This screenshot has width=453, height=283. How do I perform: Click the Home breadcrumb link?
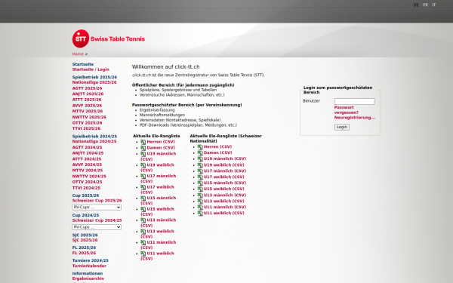click(78, 54)
